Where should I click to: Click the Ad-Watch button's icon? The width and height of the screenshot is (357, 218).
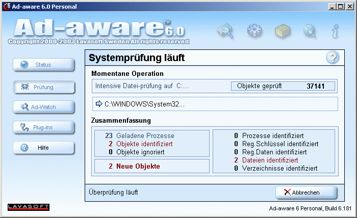tap(24, 106)
